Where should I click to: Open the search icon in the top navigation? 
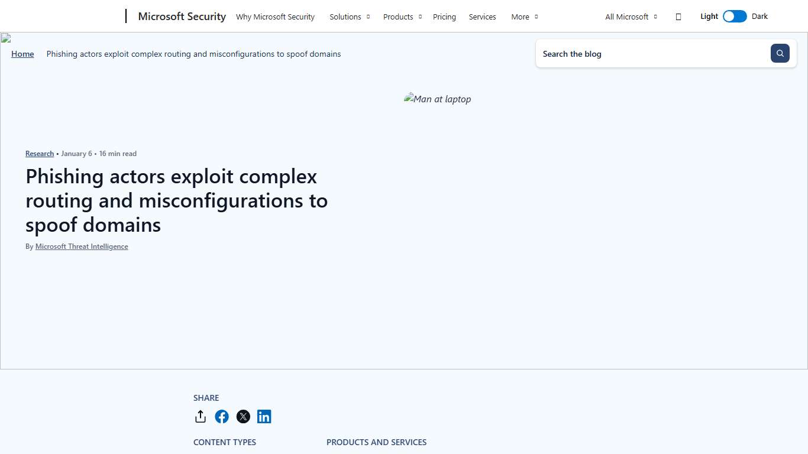[678, 17]
